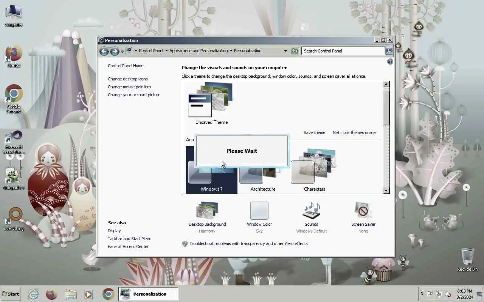Click muted volume tray icon

coord(448,294)
